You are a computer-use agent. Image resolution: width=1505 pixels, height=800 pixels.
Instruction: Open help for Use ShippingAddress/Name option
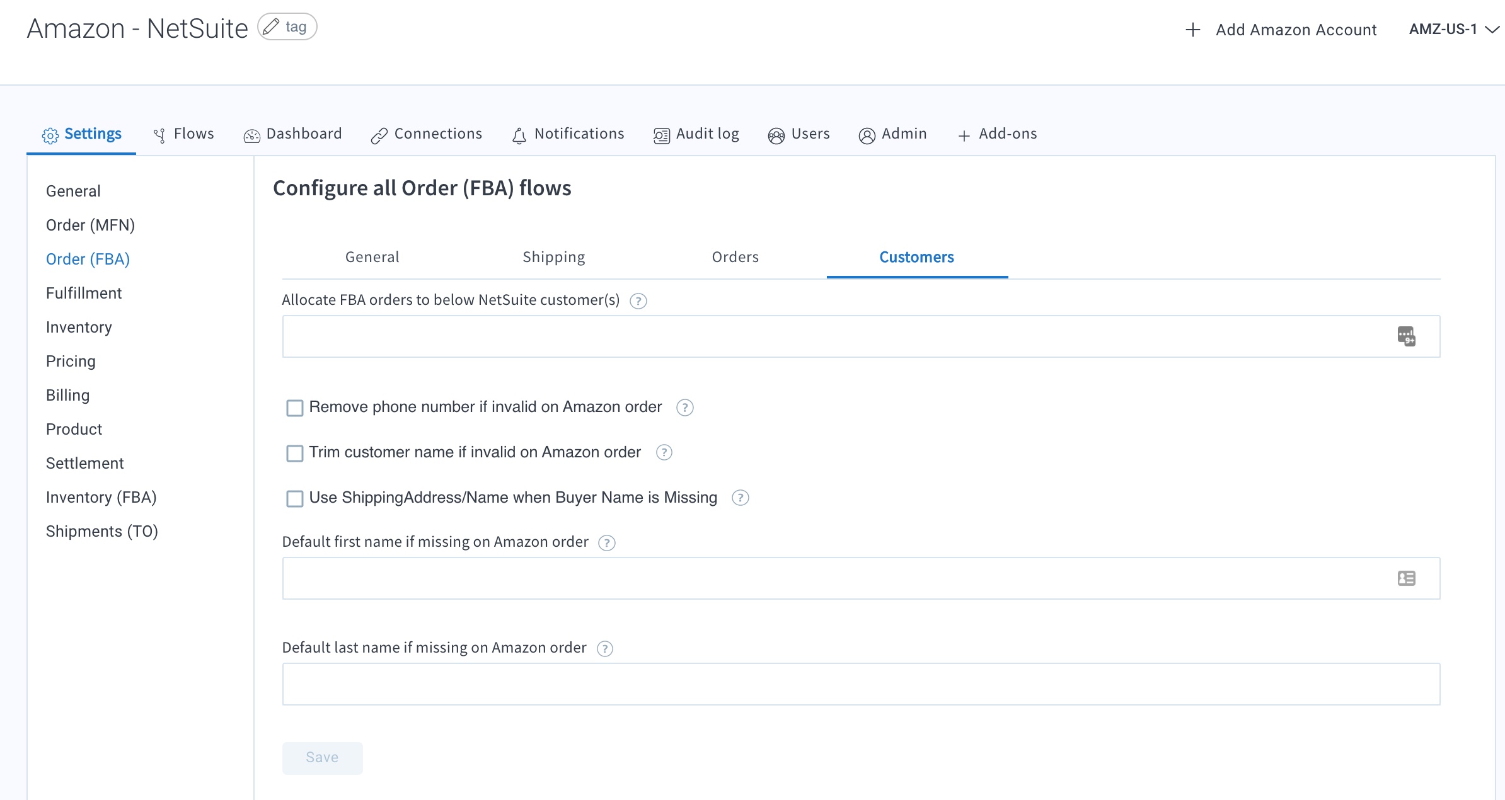741,498
